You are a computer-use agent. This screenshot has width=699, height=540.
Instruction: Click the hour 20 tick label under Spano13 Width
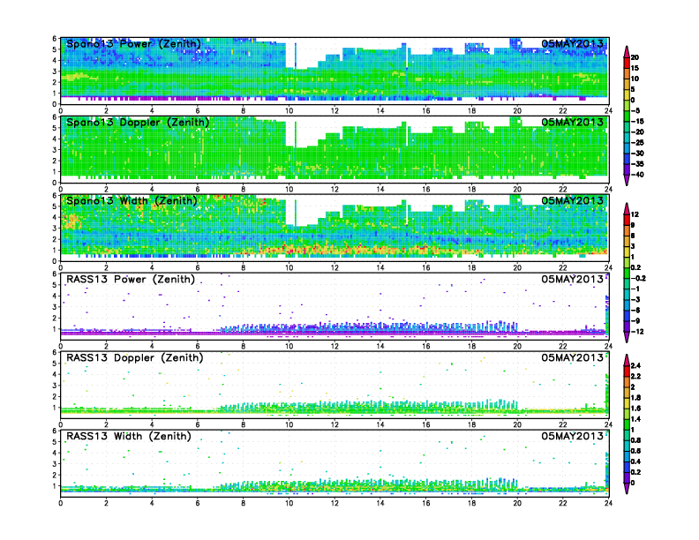click(x=517, y=267)
